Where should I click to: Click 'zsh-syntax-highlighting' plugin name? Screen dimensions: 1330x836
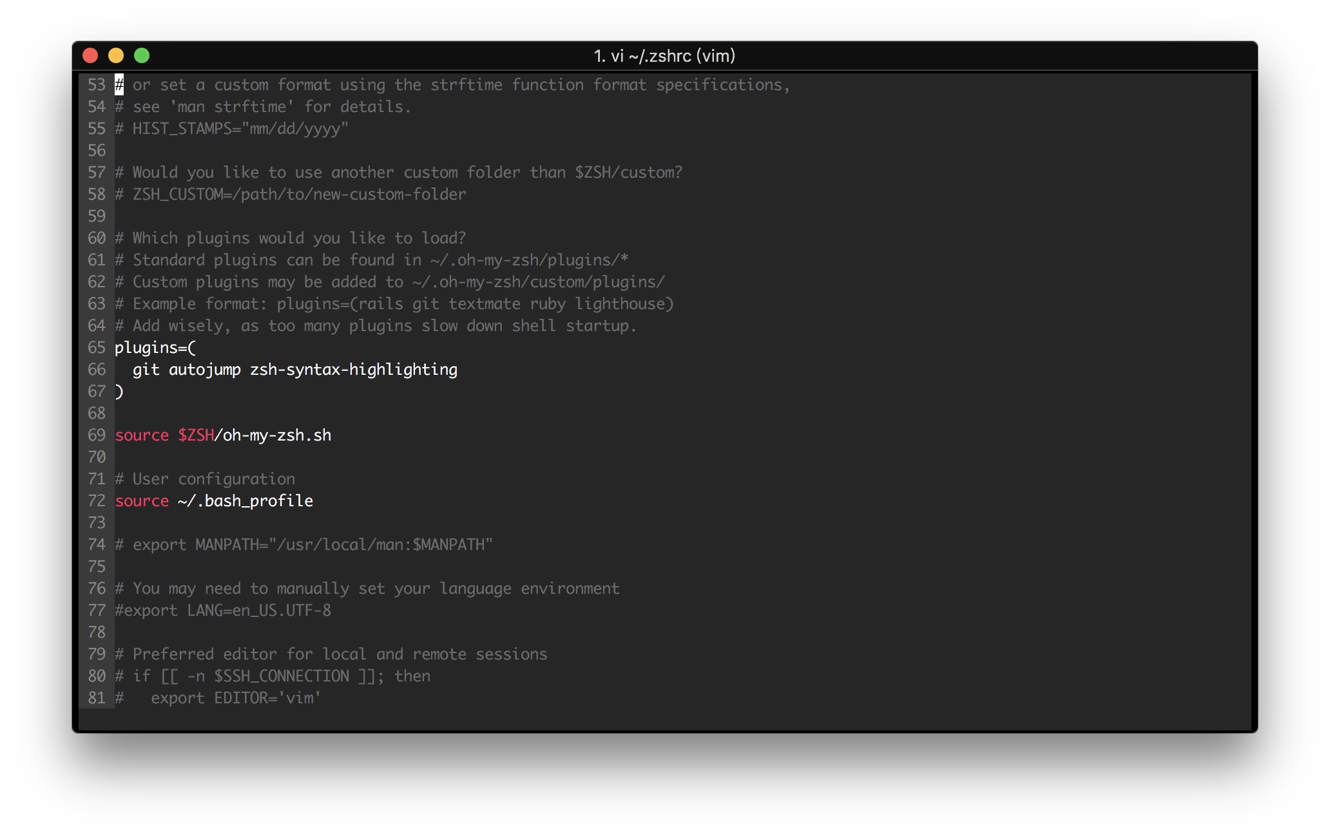point(353,370)
